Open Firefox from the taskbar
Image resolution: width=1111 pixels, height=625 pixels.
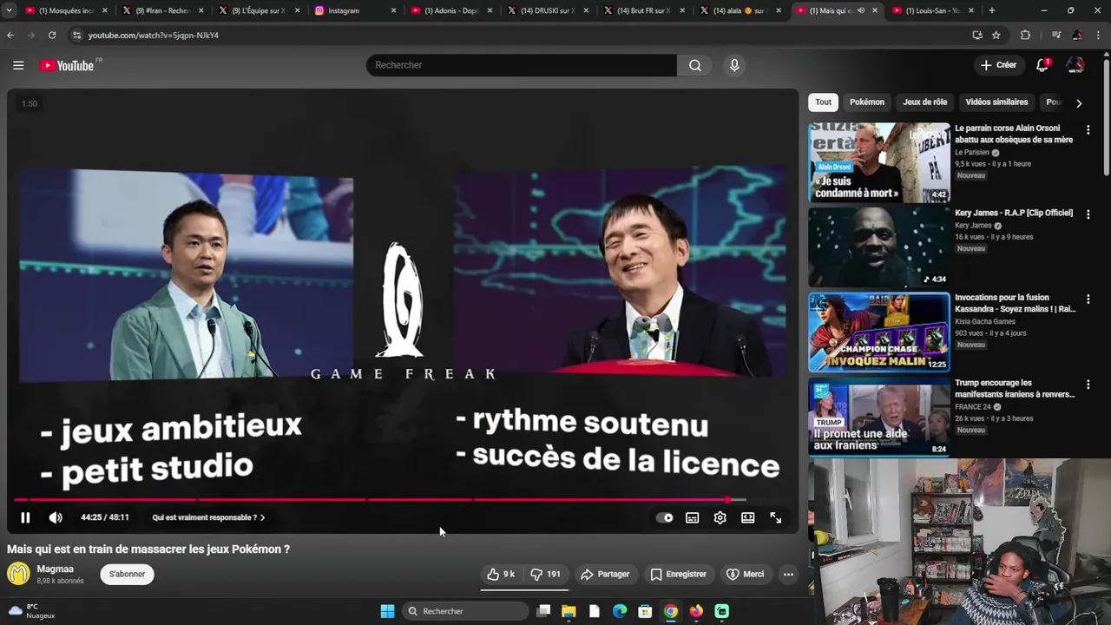coord(696,611)
